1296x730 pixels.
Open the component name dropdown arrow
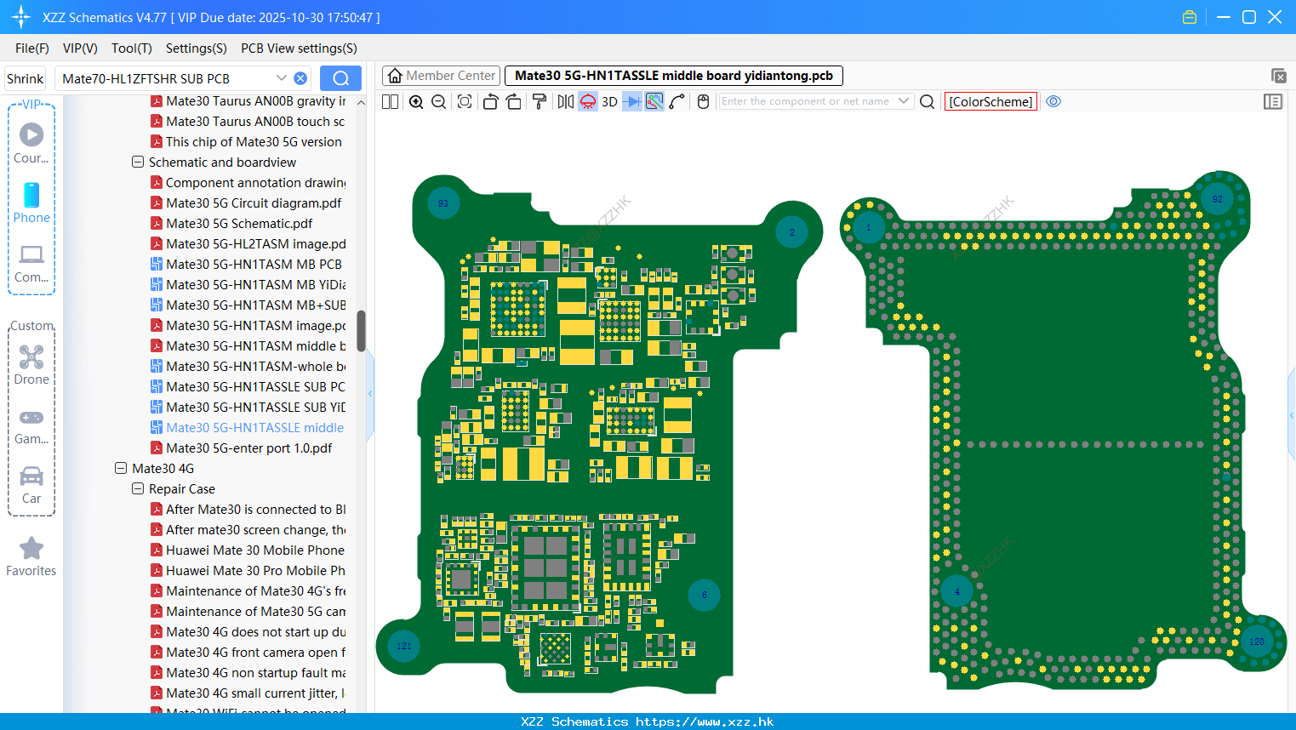coord(904,101)
